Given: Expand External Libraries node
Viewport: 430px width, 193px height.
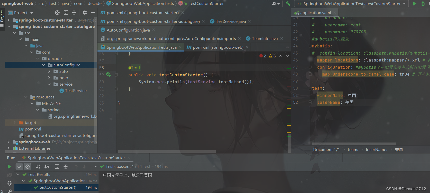Looking at the screenshot, I should coord(8,148).
